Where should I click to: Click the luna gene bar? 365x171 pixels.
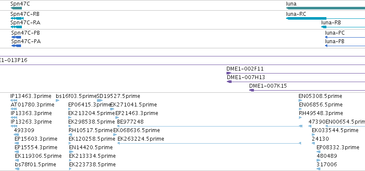point(326,8)
